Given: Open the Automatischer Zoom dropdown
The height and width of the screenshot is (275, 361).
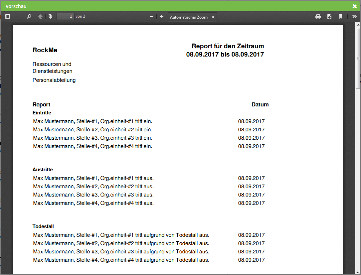Looking at the screenshot, I should coord(192,17).
